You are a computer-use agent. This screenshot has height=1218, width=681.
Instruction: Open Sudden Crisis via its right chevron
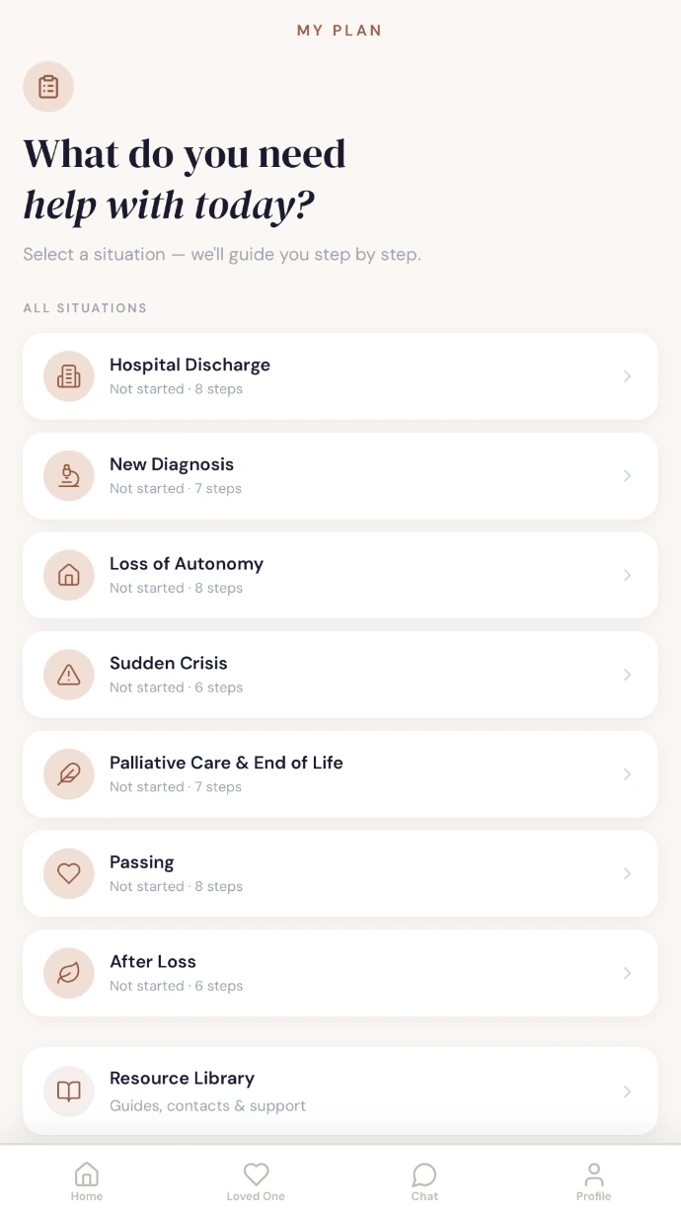(x=627, y=675)
